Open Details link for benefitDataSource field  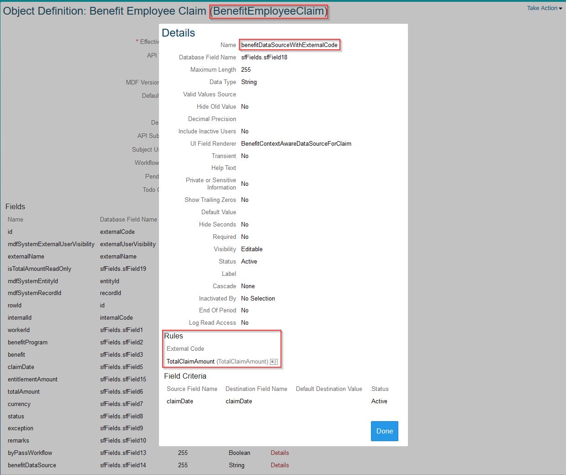280,465
